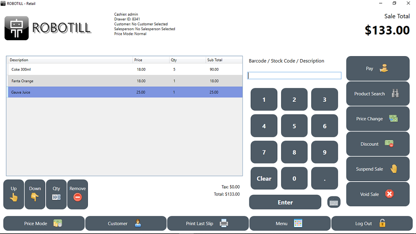The width and height of the screenshot is (416, 234).
Task: Apply a Discount to the sale
Action: [378, 144]
